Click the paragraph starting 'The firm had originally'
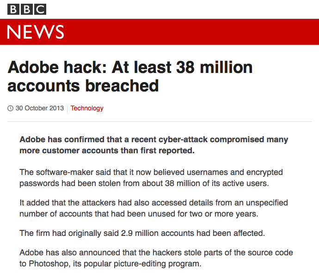The height and width of the screenshot is (277, 319). (x=142, y=233)
